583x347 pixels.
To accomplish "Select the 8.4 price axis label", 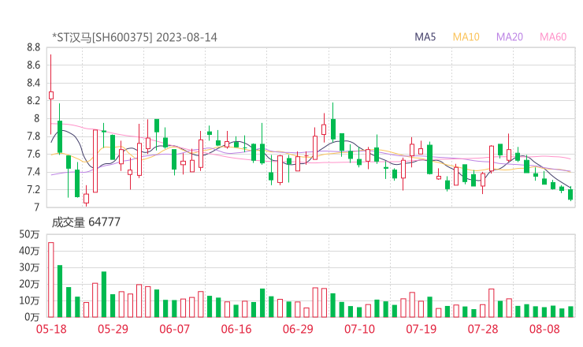I will (x=33, y=83).
